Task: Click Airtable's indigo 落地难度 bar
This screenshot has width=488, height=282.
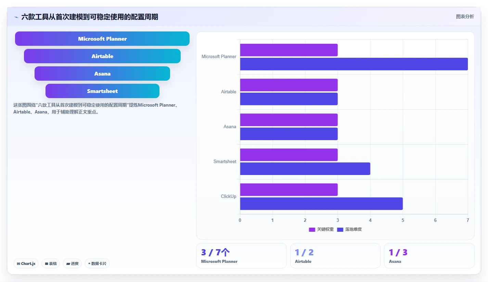Action: point(289,99)
